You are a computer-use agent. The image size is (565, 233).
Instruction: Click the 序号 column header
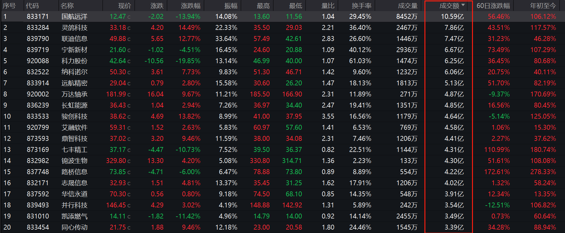[x=9, y=6]
